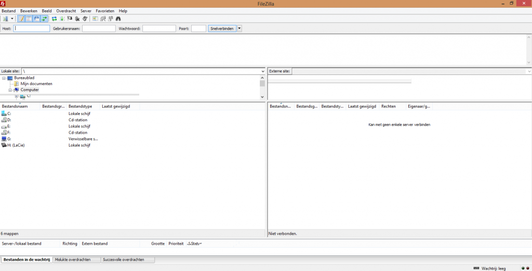This screenshot has width=532, height=271.
Task: Open the Bestand menu
Action: tap(8, 11)
